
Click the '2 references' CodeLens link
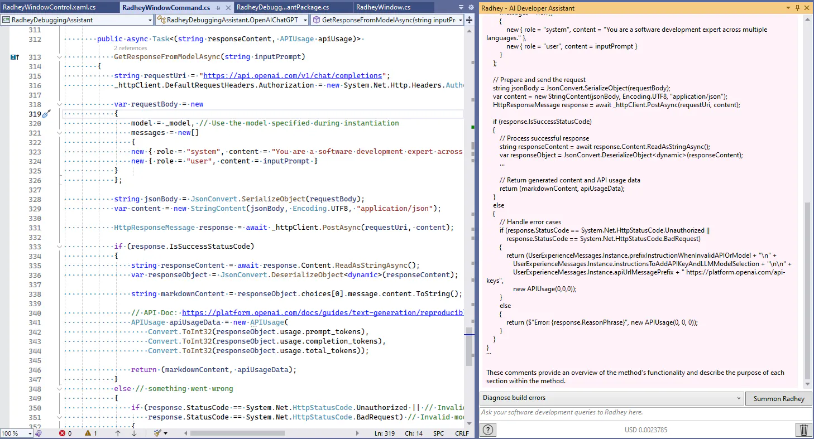point(131,48)
